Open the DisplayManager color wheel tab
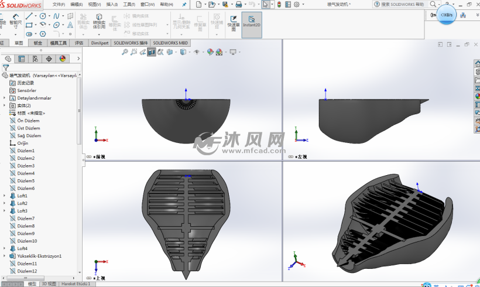Image resolution: width=480 pixels, height=287 pixels. pos(62,59)
